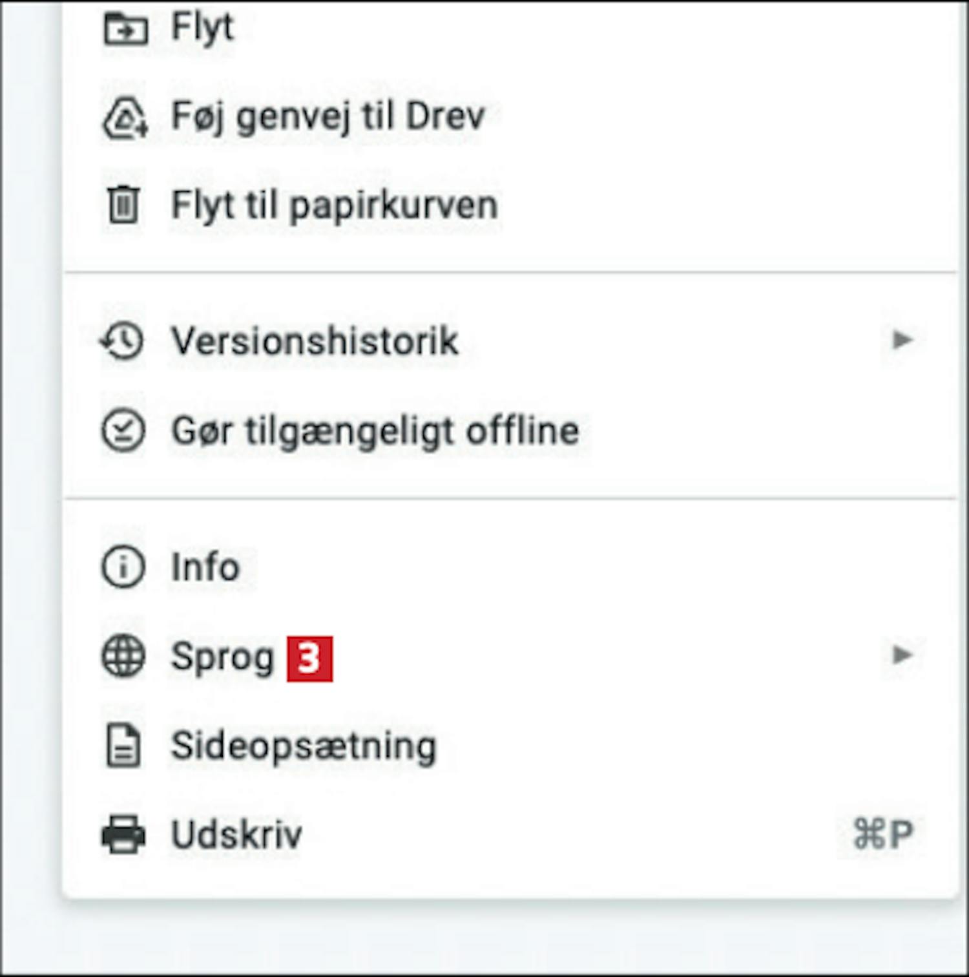Click the offline checkmark circle icon
The height and width of the screenshot is (977, 969).
123,431
